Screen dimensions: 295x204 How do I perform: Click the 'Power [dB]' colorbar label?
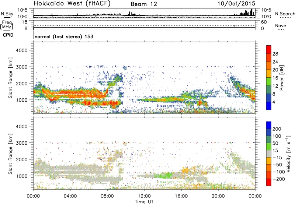tap(281, 78)
